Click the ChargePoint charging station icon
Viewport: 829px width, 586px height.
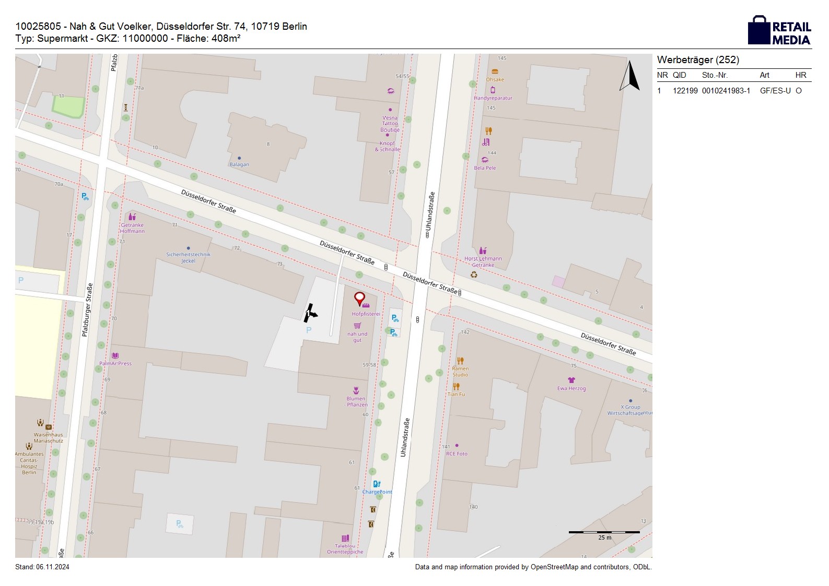pyautogui.click(x=377, y=484)
